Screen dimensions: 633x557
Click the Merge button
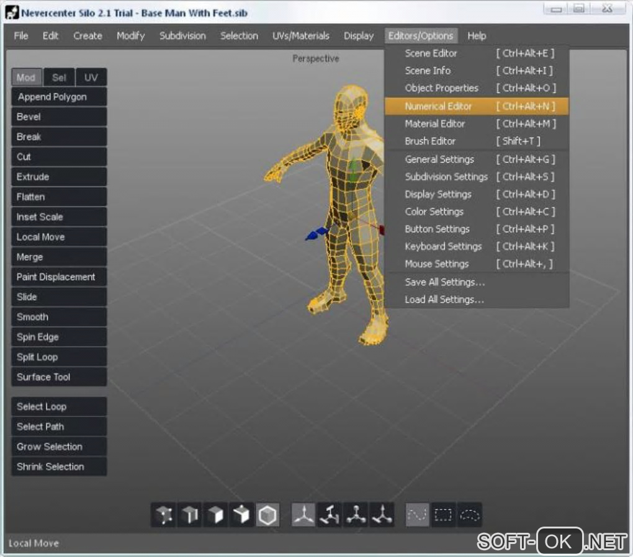coord(59,257)
